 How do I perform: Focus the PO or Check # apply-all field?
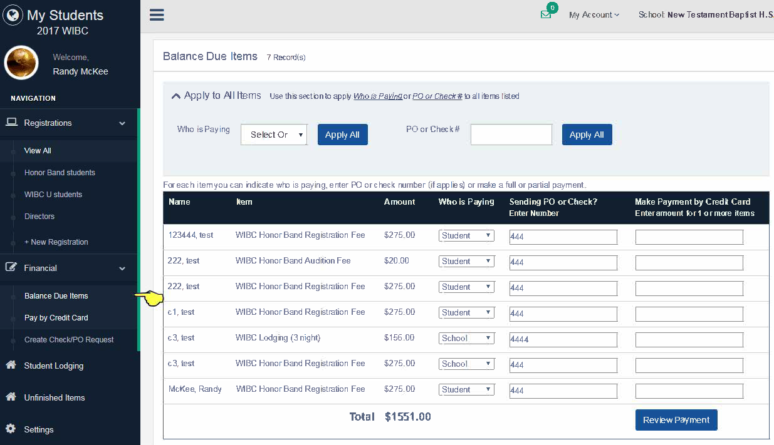[x=511, y=135]
